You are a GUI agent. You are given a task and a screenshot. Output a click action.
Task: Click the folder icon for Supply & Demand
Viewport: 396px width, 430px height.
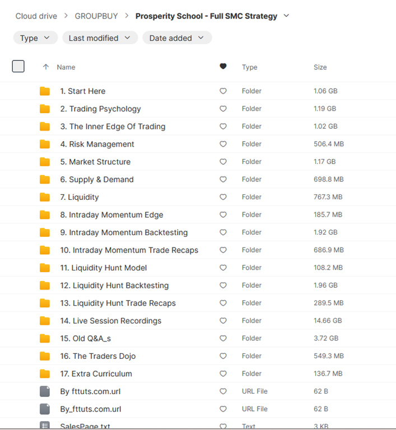click(45, 180)
